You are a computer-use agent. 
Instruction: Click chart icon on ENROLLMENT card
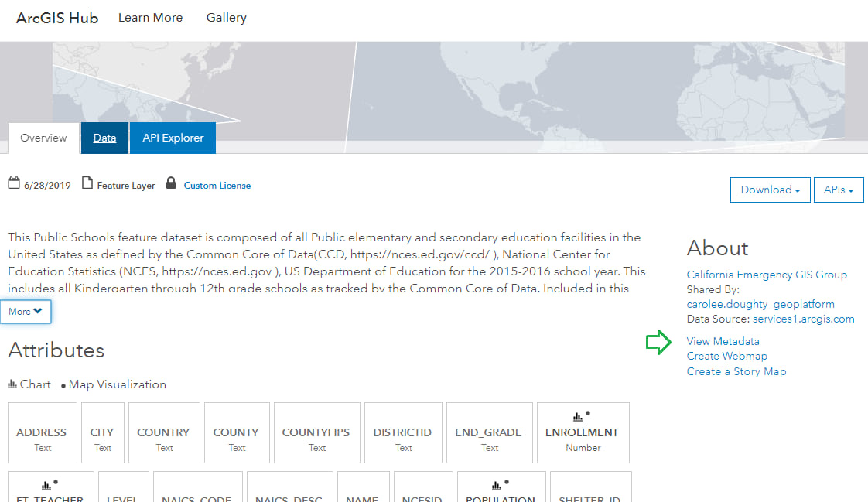tap(577, 417)
